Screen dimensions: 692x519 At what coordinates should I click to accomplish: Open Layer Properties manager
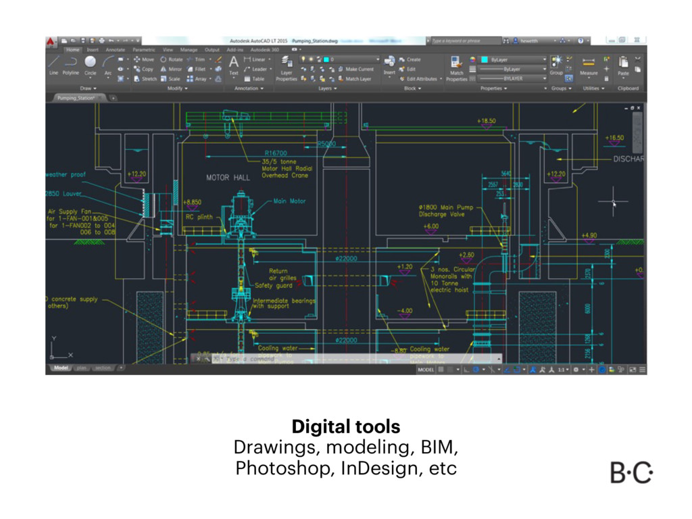point(287,68)
